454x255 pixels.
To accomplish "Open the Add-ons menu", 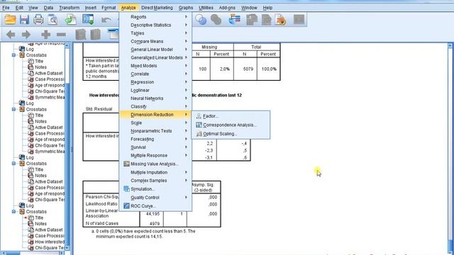I will tap(227, 8).
